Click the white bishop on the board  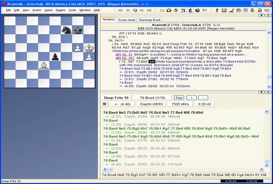[44, 65]
